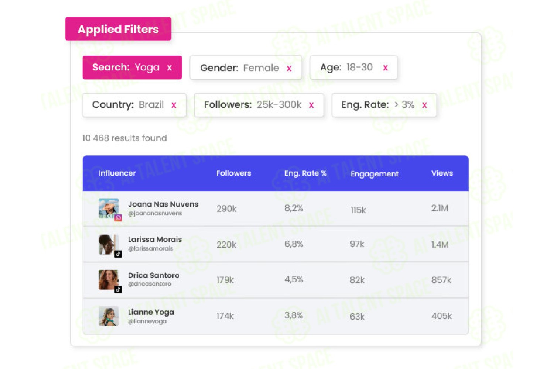Remove the Age: 18-30 filter via x
554x369 pixels.
[386, 68]
